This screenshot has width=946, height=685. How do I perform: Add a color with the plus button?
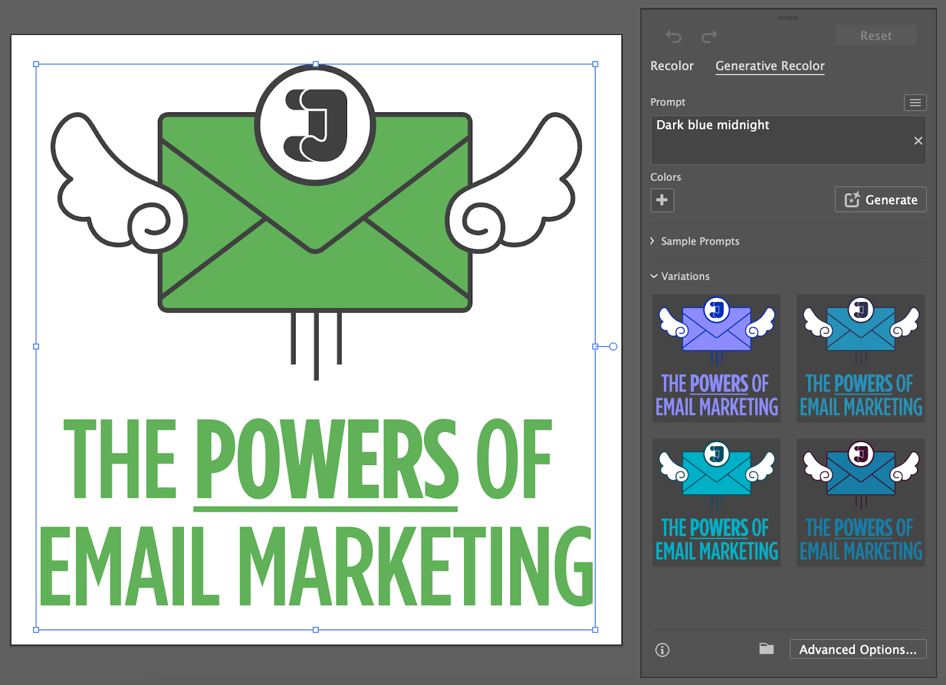[662, 200]
